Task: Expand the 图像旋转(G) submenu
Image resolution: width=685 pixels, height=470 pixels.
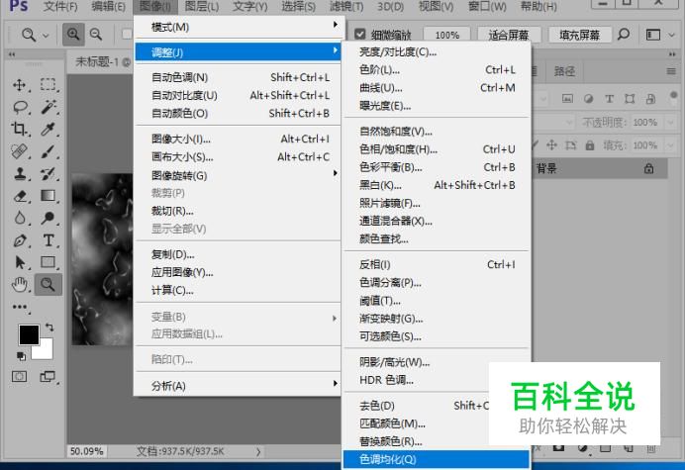Action: coord(239,175)
